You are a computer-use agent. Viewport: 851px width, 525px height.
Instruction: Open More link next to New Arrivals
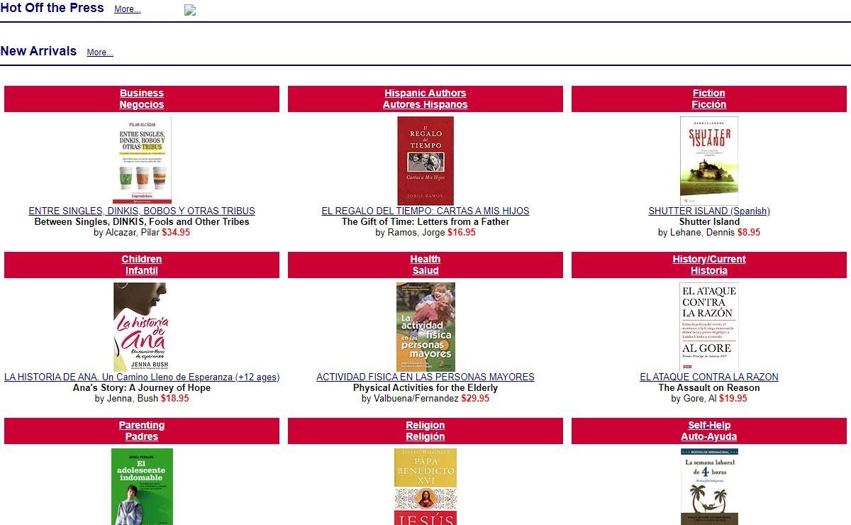tap(100, 52)
